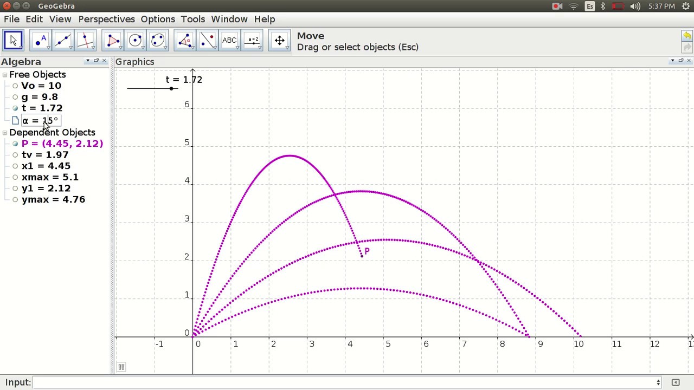Open the sound volume indicator
The width and height of the screenshot is (694, 390).
[x=636, y=6]
